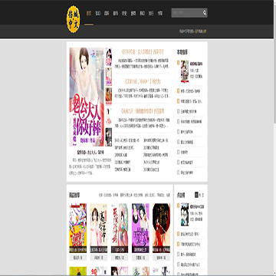
Task: Select the topmost small thumbnail beside featured cover
Action: point(109,57)
